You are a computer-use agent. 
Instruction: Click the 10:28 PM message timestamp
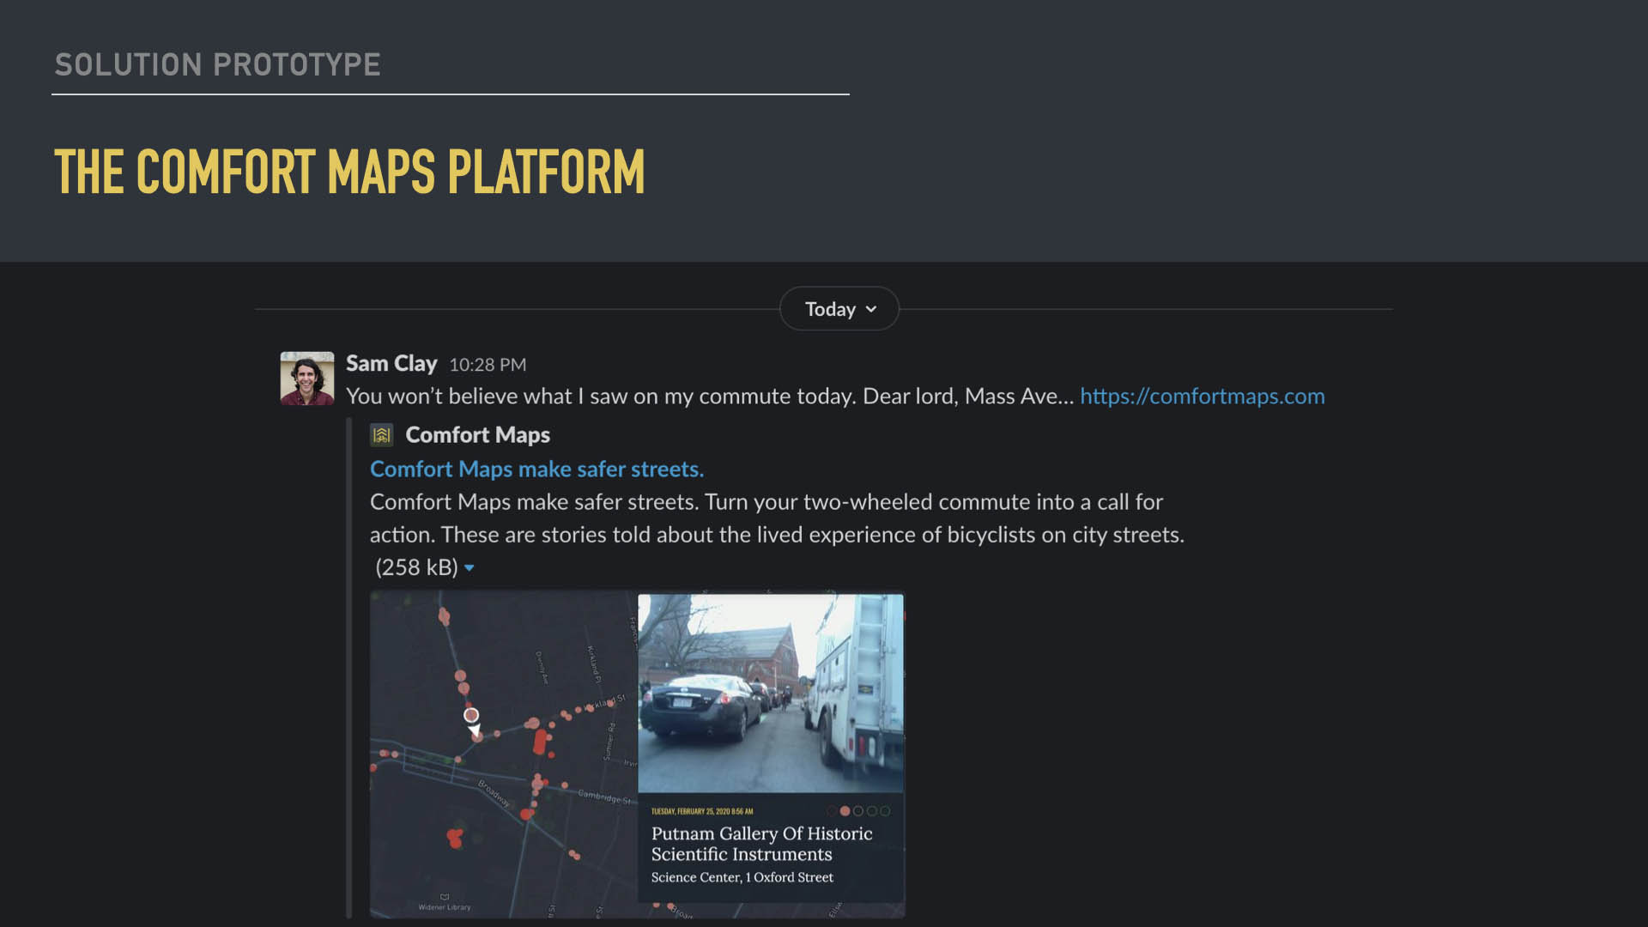[488, 365]
